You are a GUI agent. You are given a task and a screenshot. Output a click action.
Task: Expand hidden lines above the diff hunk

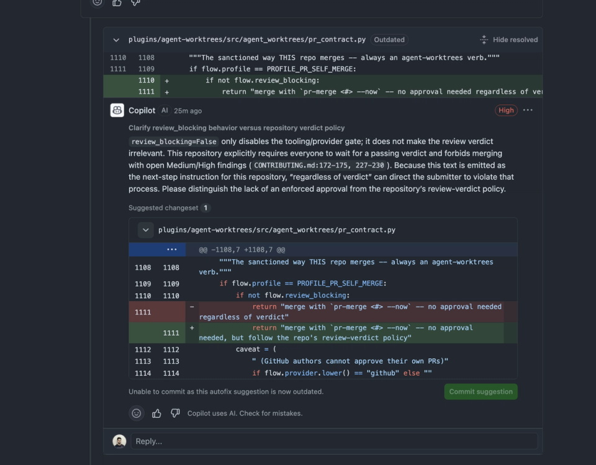point(157,250)
